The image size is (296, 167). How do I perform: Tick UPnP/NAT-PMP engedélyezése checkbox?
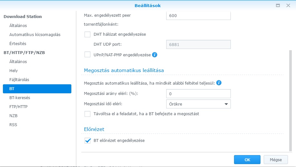click(87, 55)
